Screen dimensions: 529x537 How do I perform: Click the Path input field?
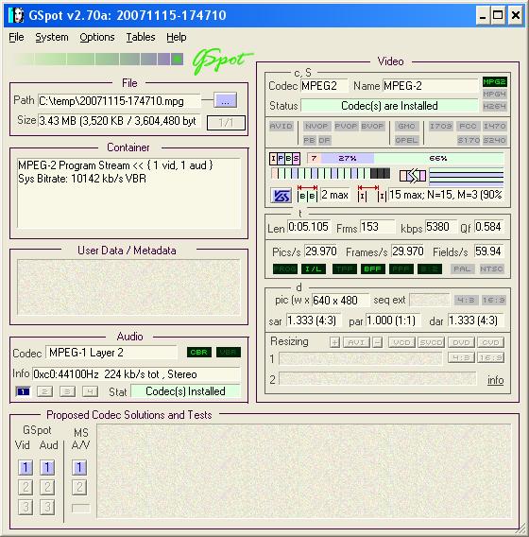tap(119, 101)
